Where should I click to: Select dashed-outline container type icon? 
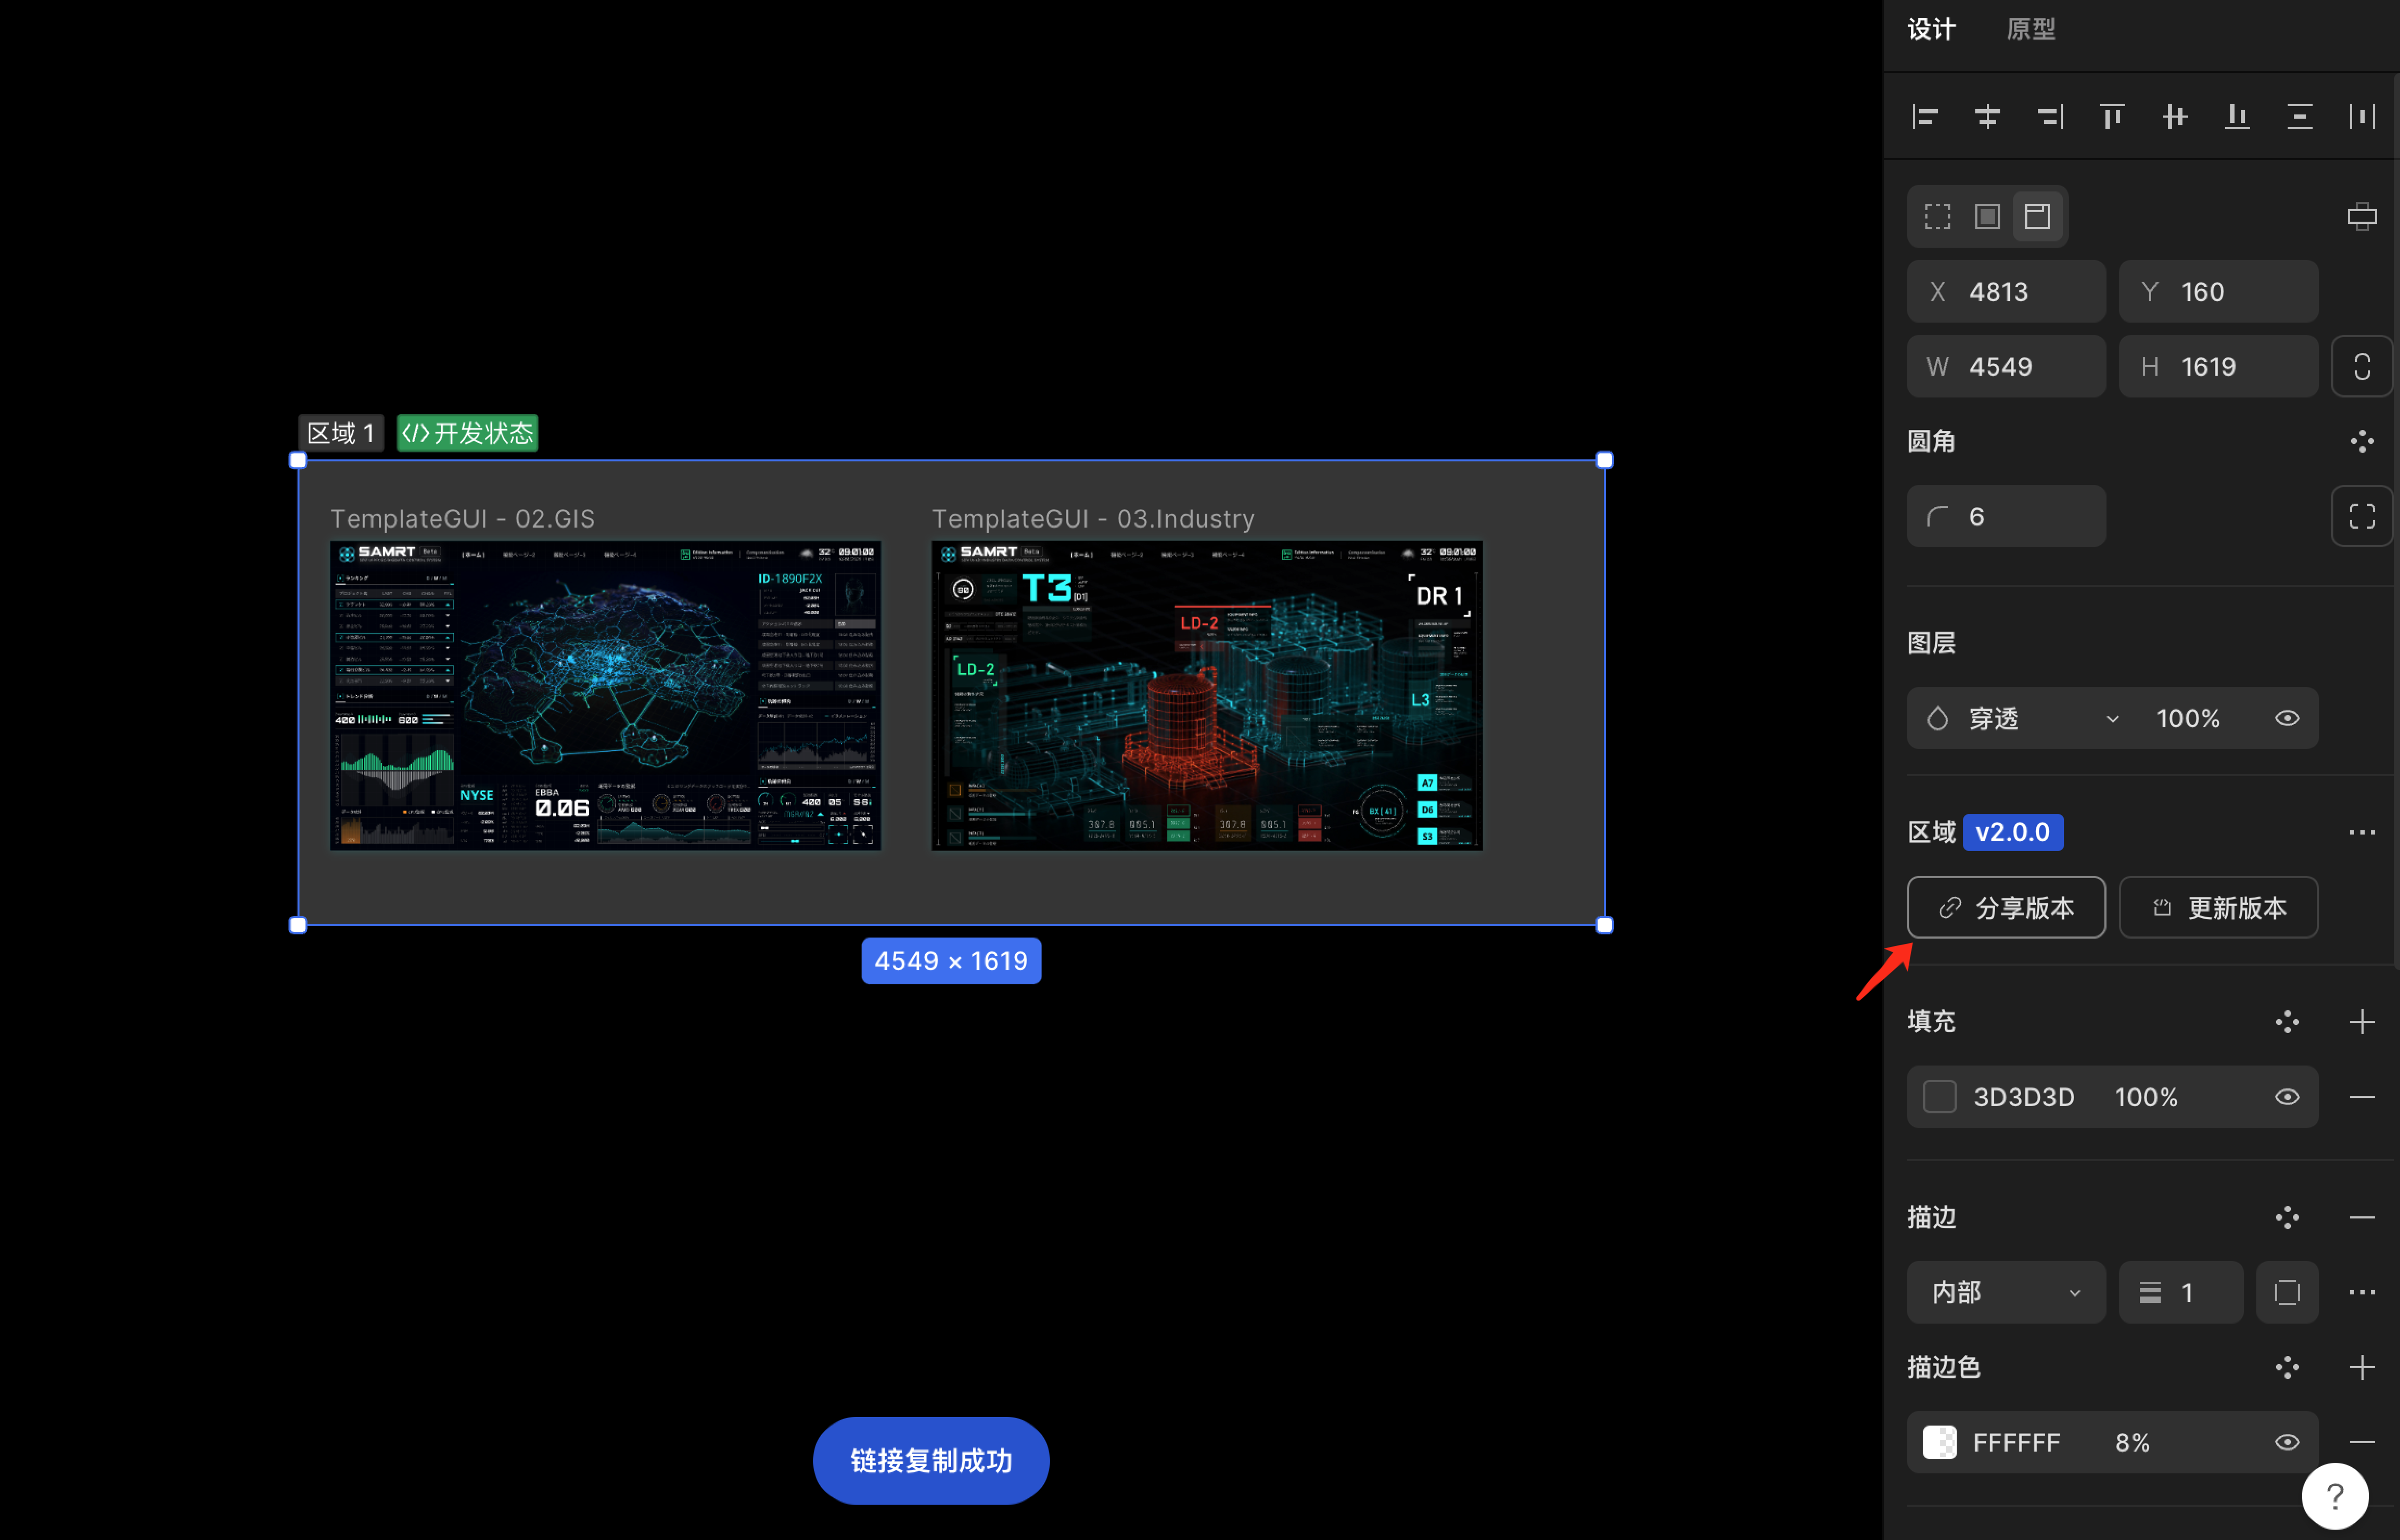(x=1938, y=216)
